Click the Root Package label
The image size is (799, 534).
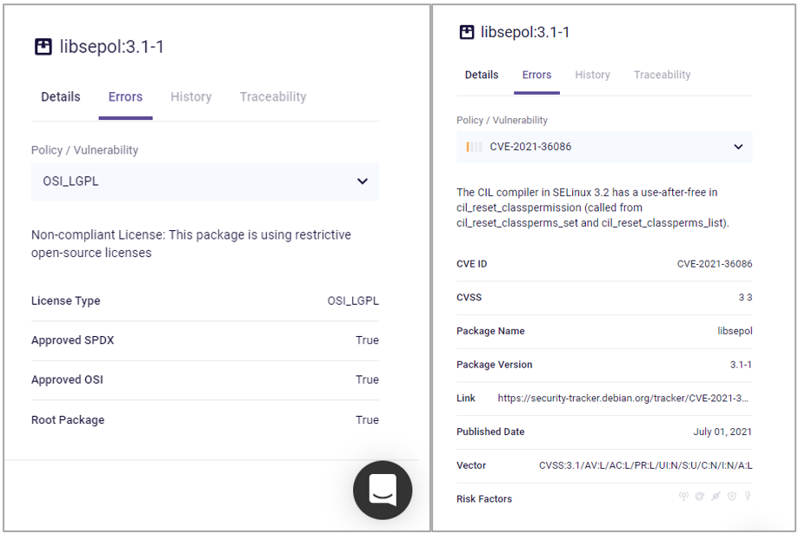[68, 420]
